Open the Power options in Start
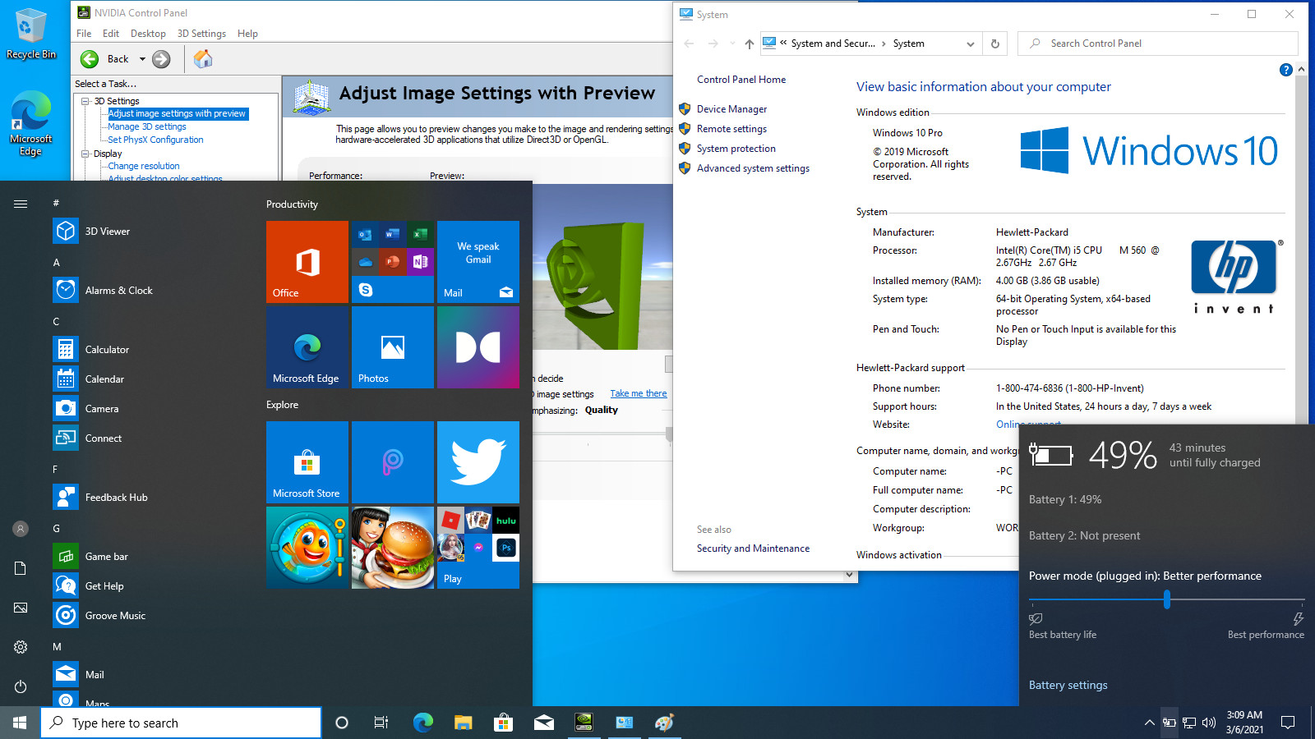 coord(21,686)
